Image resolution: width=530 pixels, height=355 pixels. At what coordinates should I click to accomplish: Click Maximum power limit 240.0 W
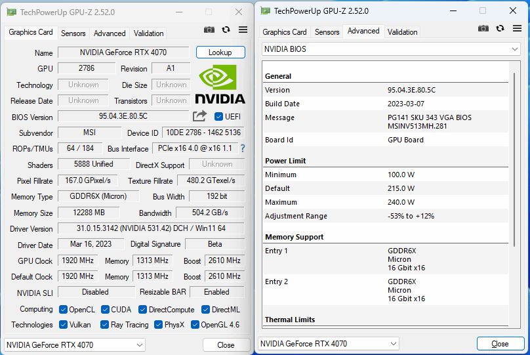coord(401,202)
